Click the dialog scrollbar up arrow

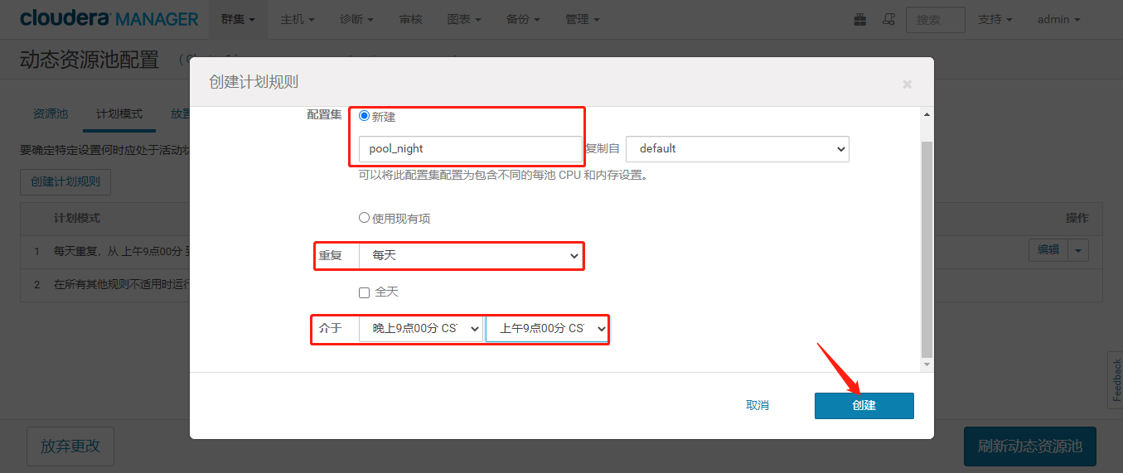[x=927, y=114]
